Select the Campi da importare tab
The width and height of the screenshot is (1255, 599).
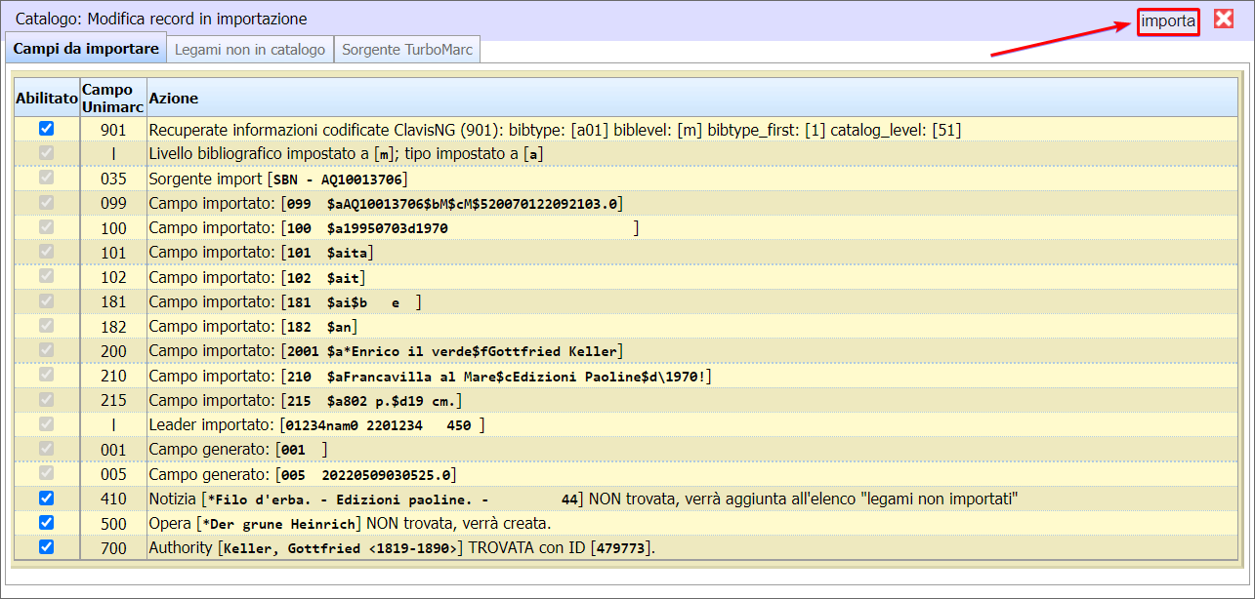[86, 49]
